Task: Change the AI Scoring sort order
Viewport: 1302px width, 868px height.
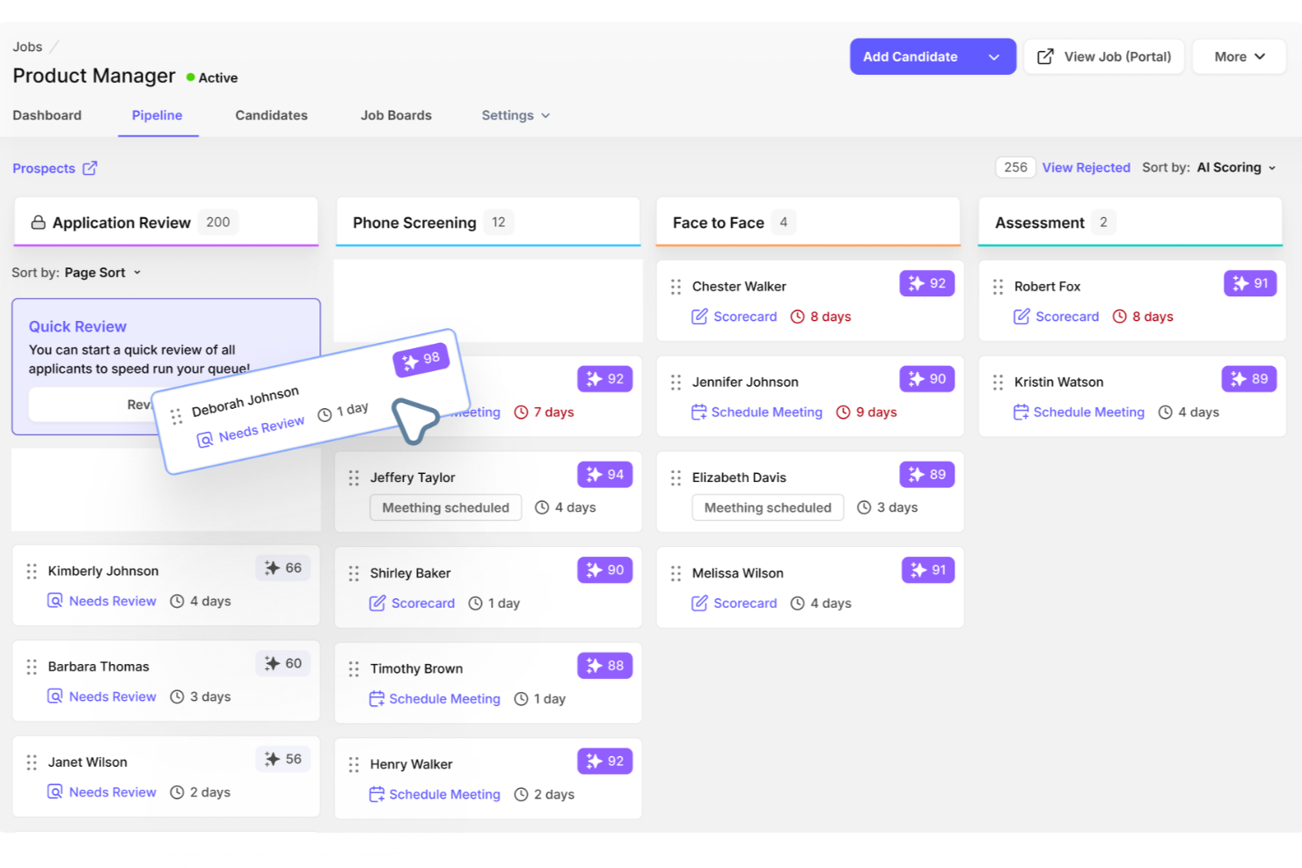Action: pos(1236,167)
